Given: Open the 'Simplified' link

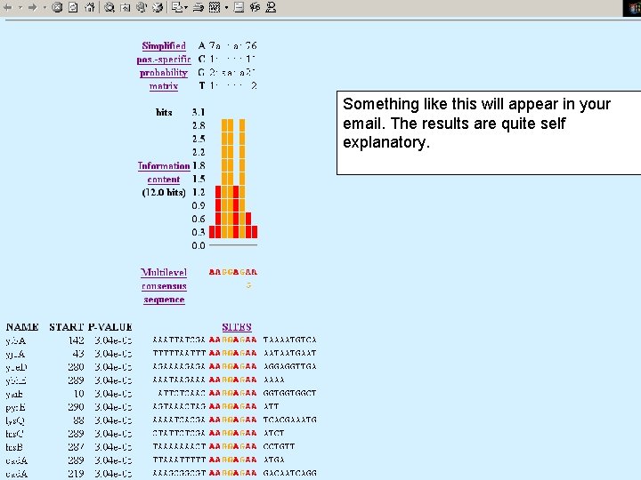Looking at the screenshot, I should [x=164, y=45].
